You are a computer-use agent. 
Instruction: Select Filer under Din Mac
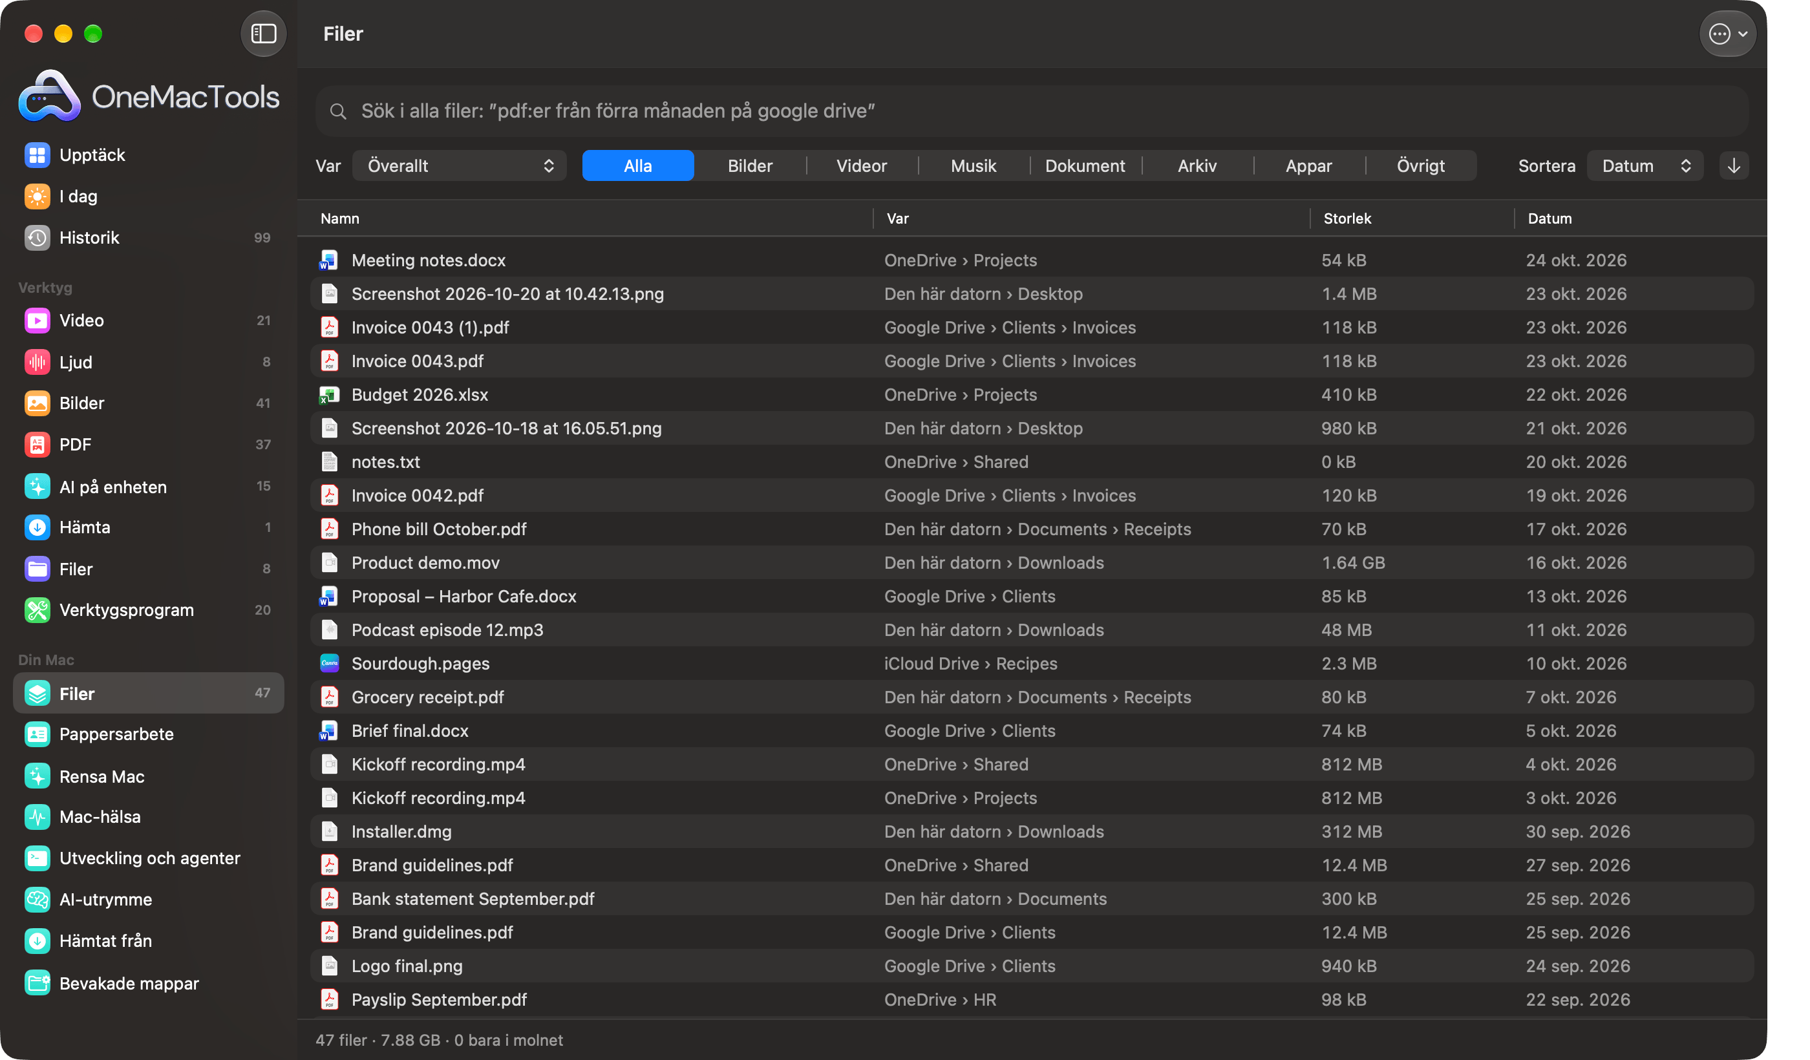pyautogui.click(x=148, y=693)
